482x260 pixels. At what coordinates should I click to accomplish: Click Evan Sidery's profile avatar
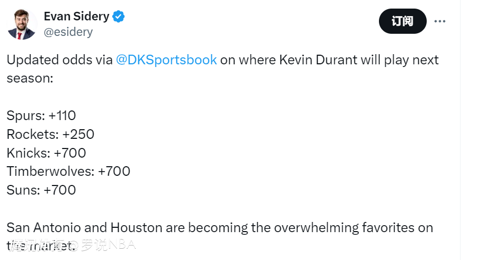click(22, 24)
